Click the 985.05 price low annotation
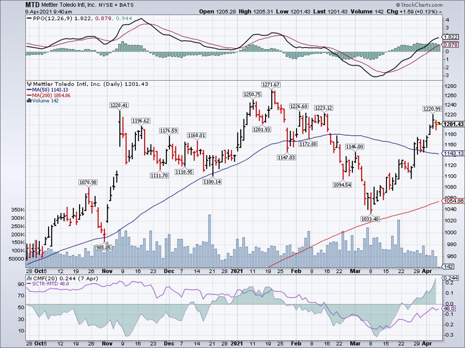 [104, 247]
